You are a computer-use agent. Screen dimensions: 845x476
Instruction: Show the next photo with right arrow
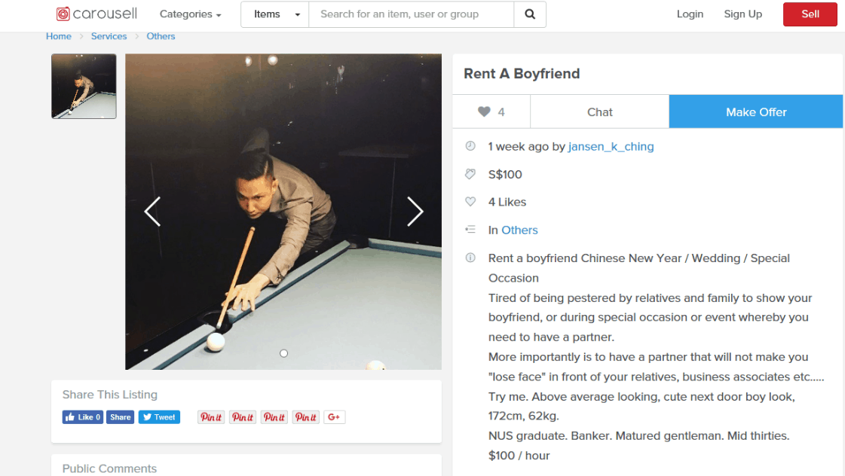(x=415, y=211)
